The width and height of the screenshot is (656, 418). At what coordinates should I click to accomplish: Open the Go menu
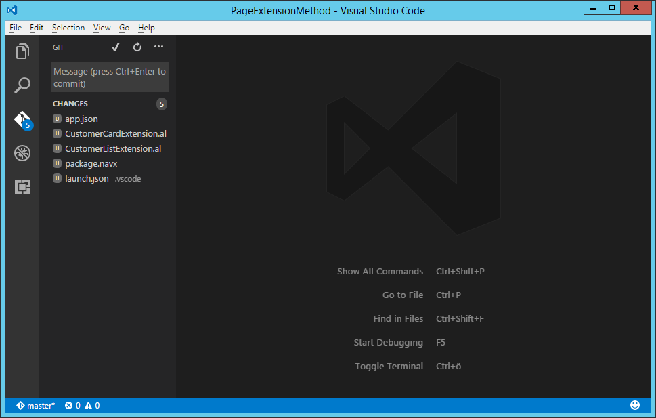125,28
